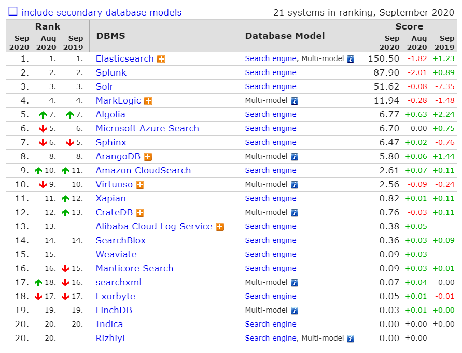
Task: Click the orange plus icon next to ArangoDB
Action: coord(148,157)
